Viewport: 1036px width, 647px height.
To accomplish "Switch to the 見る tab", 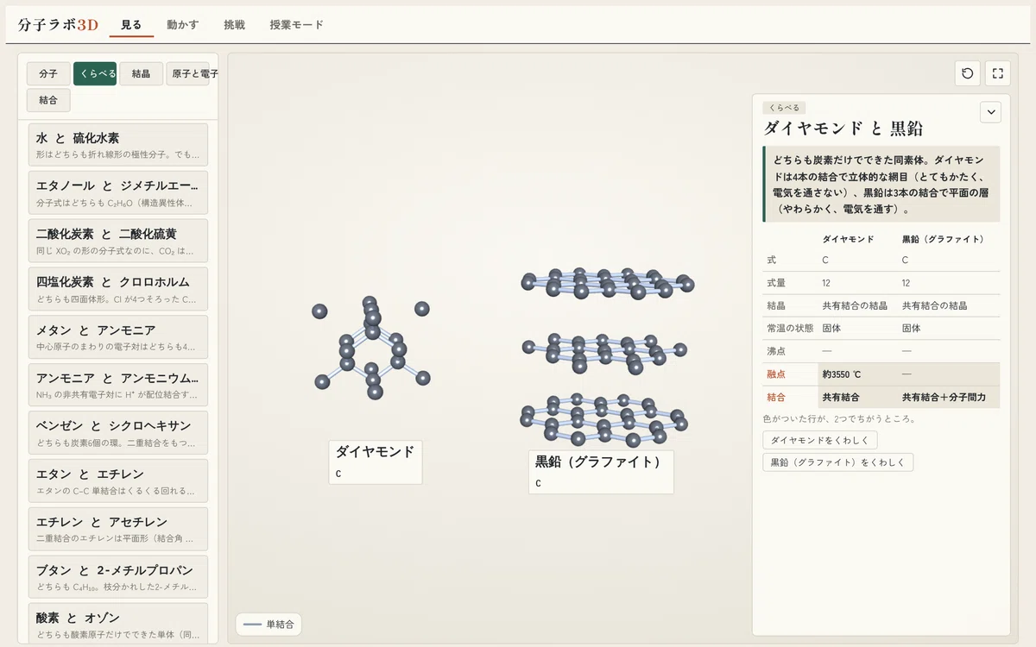I will click(x=131, y=25).
